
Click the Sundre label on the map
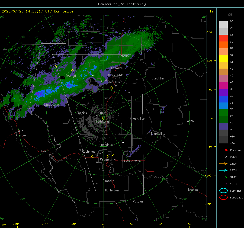[x=82, y=113]
